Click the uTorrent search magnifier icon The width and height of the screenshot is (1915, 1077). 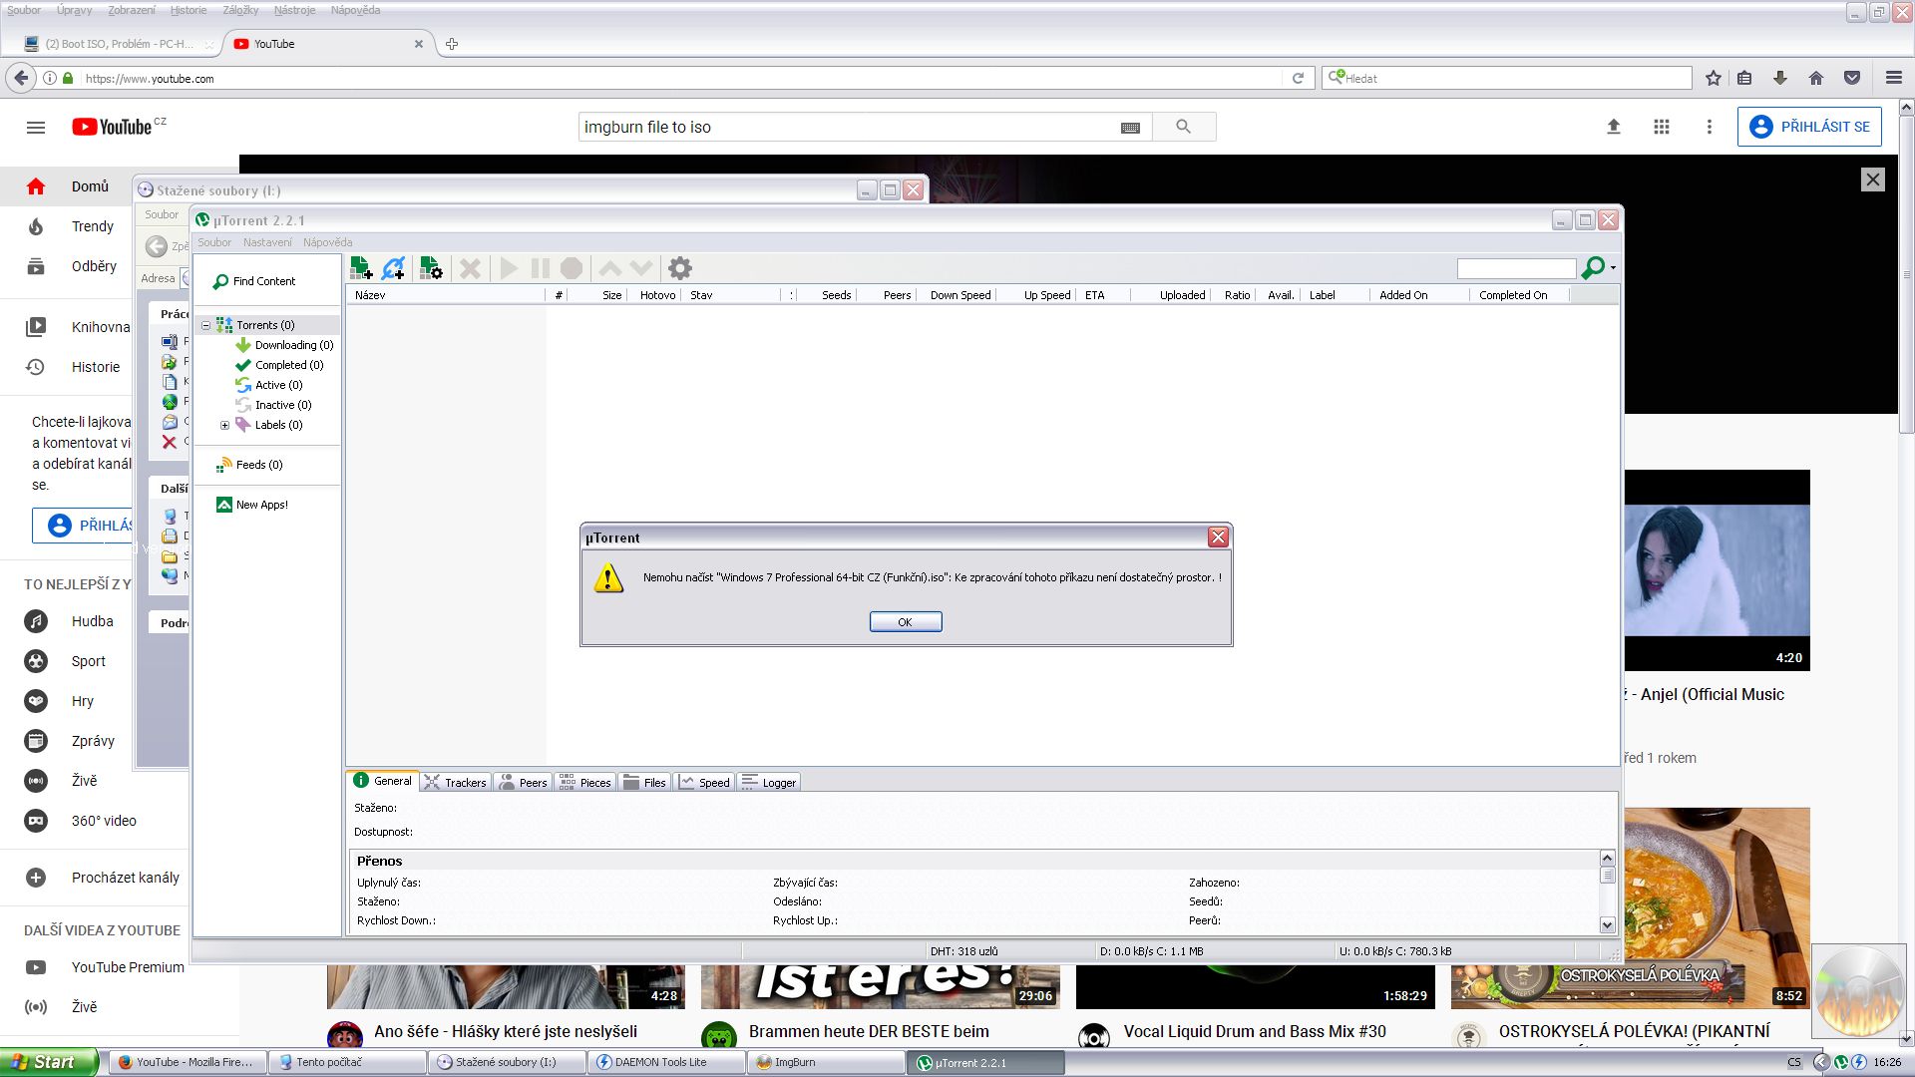click(1593, 267)
